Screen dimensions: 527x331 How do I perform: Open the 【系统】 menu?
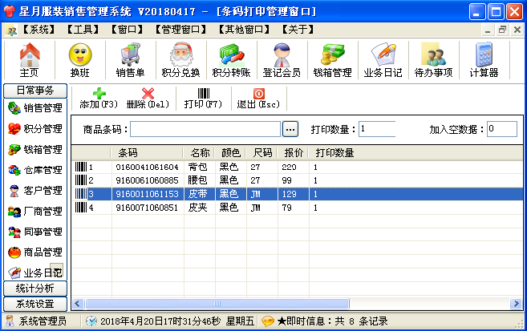coord(39,30)
